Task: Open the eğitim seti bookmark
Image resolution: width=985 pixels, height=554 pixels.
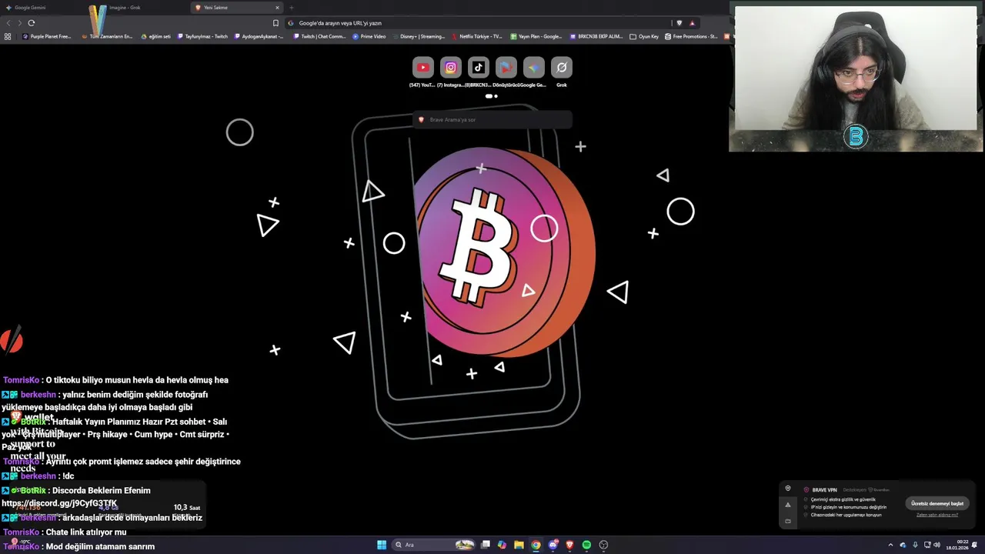Action: pos(156,36)
